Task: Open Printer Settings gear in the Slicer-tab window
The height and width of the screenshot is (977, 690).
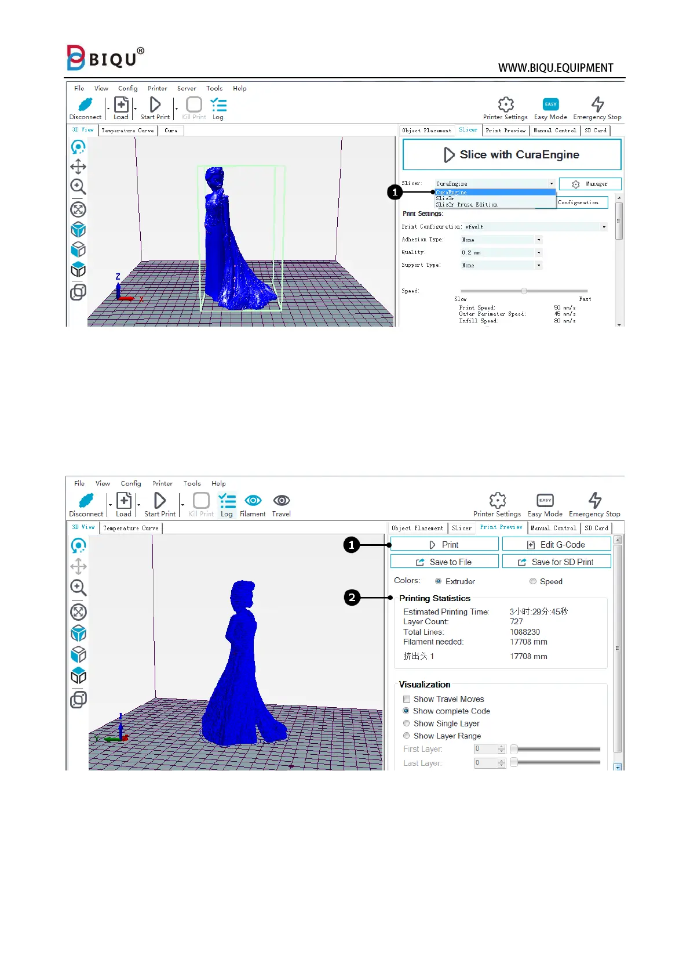Action: [506, 104]
